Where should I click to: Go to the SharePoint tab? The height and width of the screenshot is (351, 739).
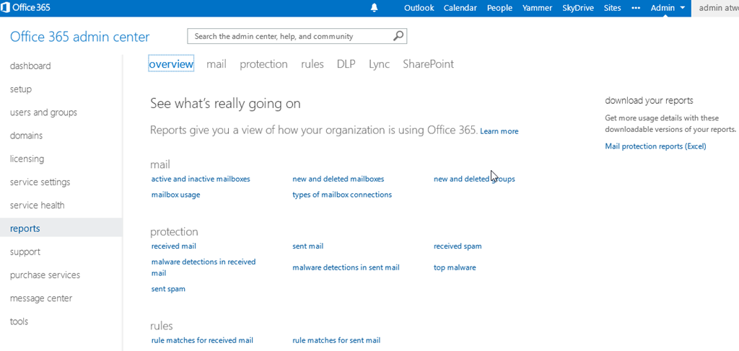click(428, 64)
